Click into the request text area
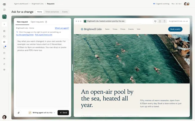This screenshot has height=121, width=195. pyautogui.click(x=43, y=73)
